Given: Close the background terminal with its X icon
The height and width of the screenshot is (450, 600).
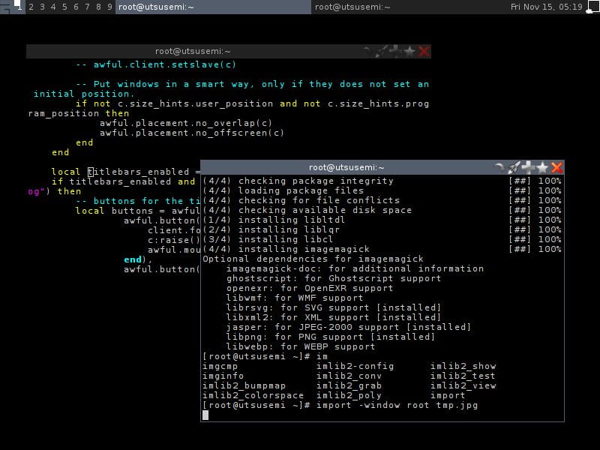Looking at the screenshot, I should pos(424,51).
